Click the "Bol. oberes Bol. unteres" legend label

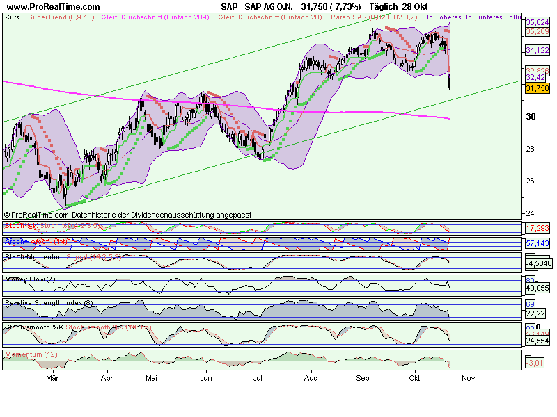(462, 17)
